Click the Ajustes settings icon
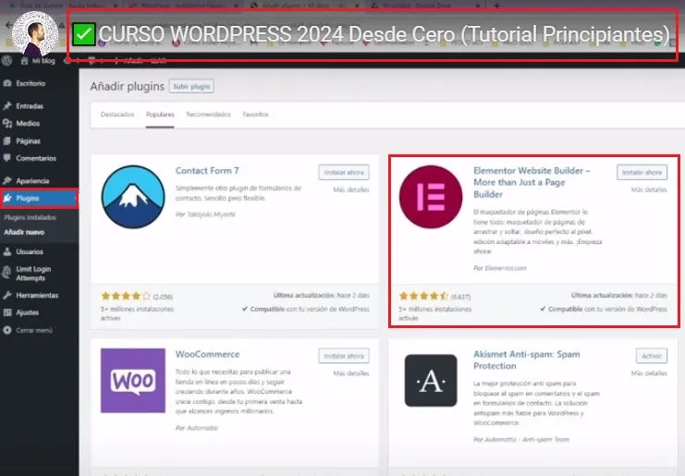Viewport: 685px width, 476px height. 7,312
